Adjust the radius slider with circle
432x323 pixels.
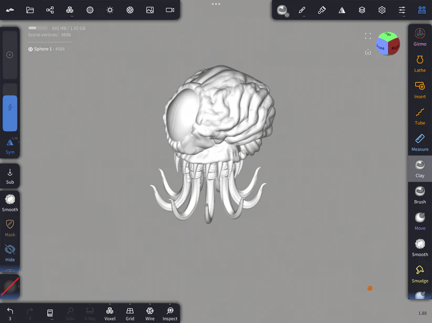pos(10,55)
